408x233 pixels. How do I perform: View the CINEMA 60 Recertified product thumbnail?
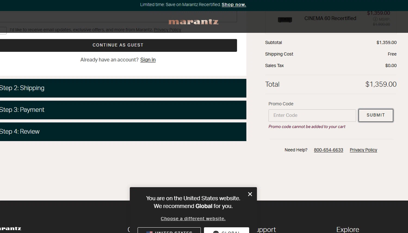click(x=285, y=20)
